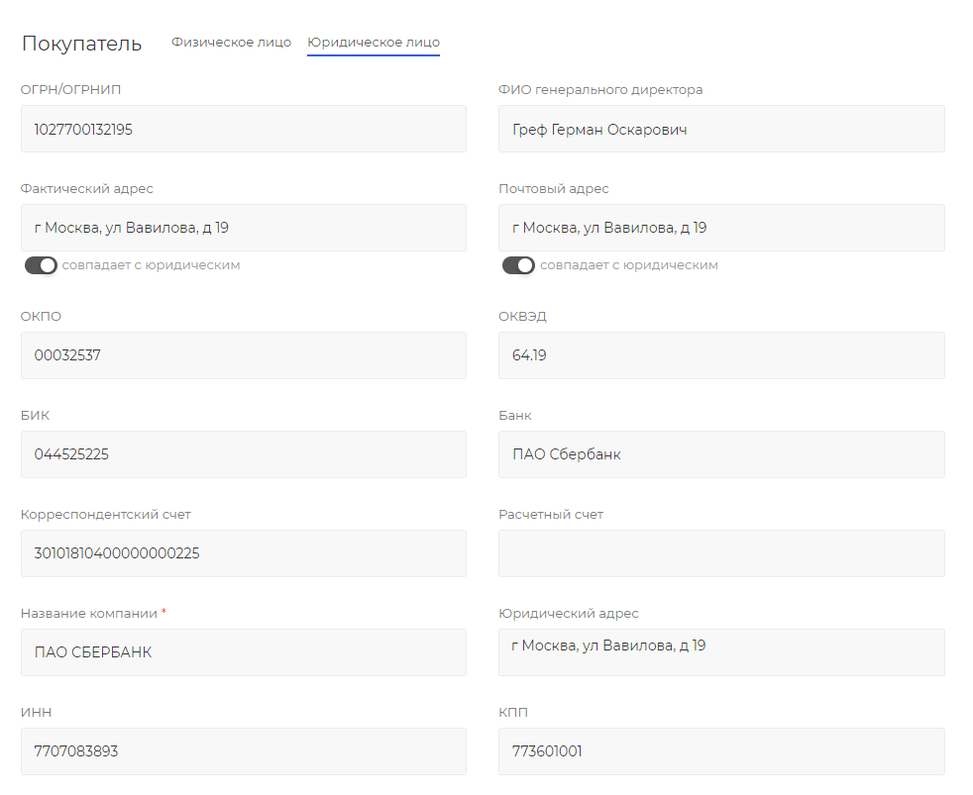This screenshot has height=795, width=973.
Task: Click the Покупатель section heading
Action: 81,44
